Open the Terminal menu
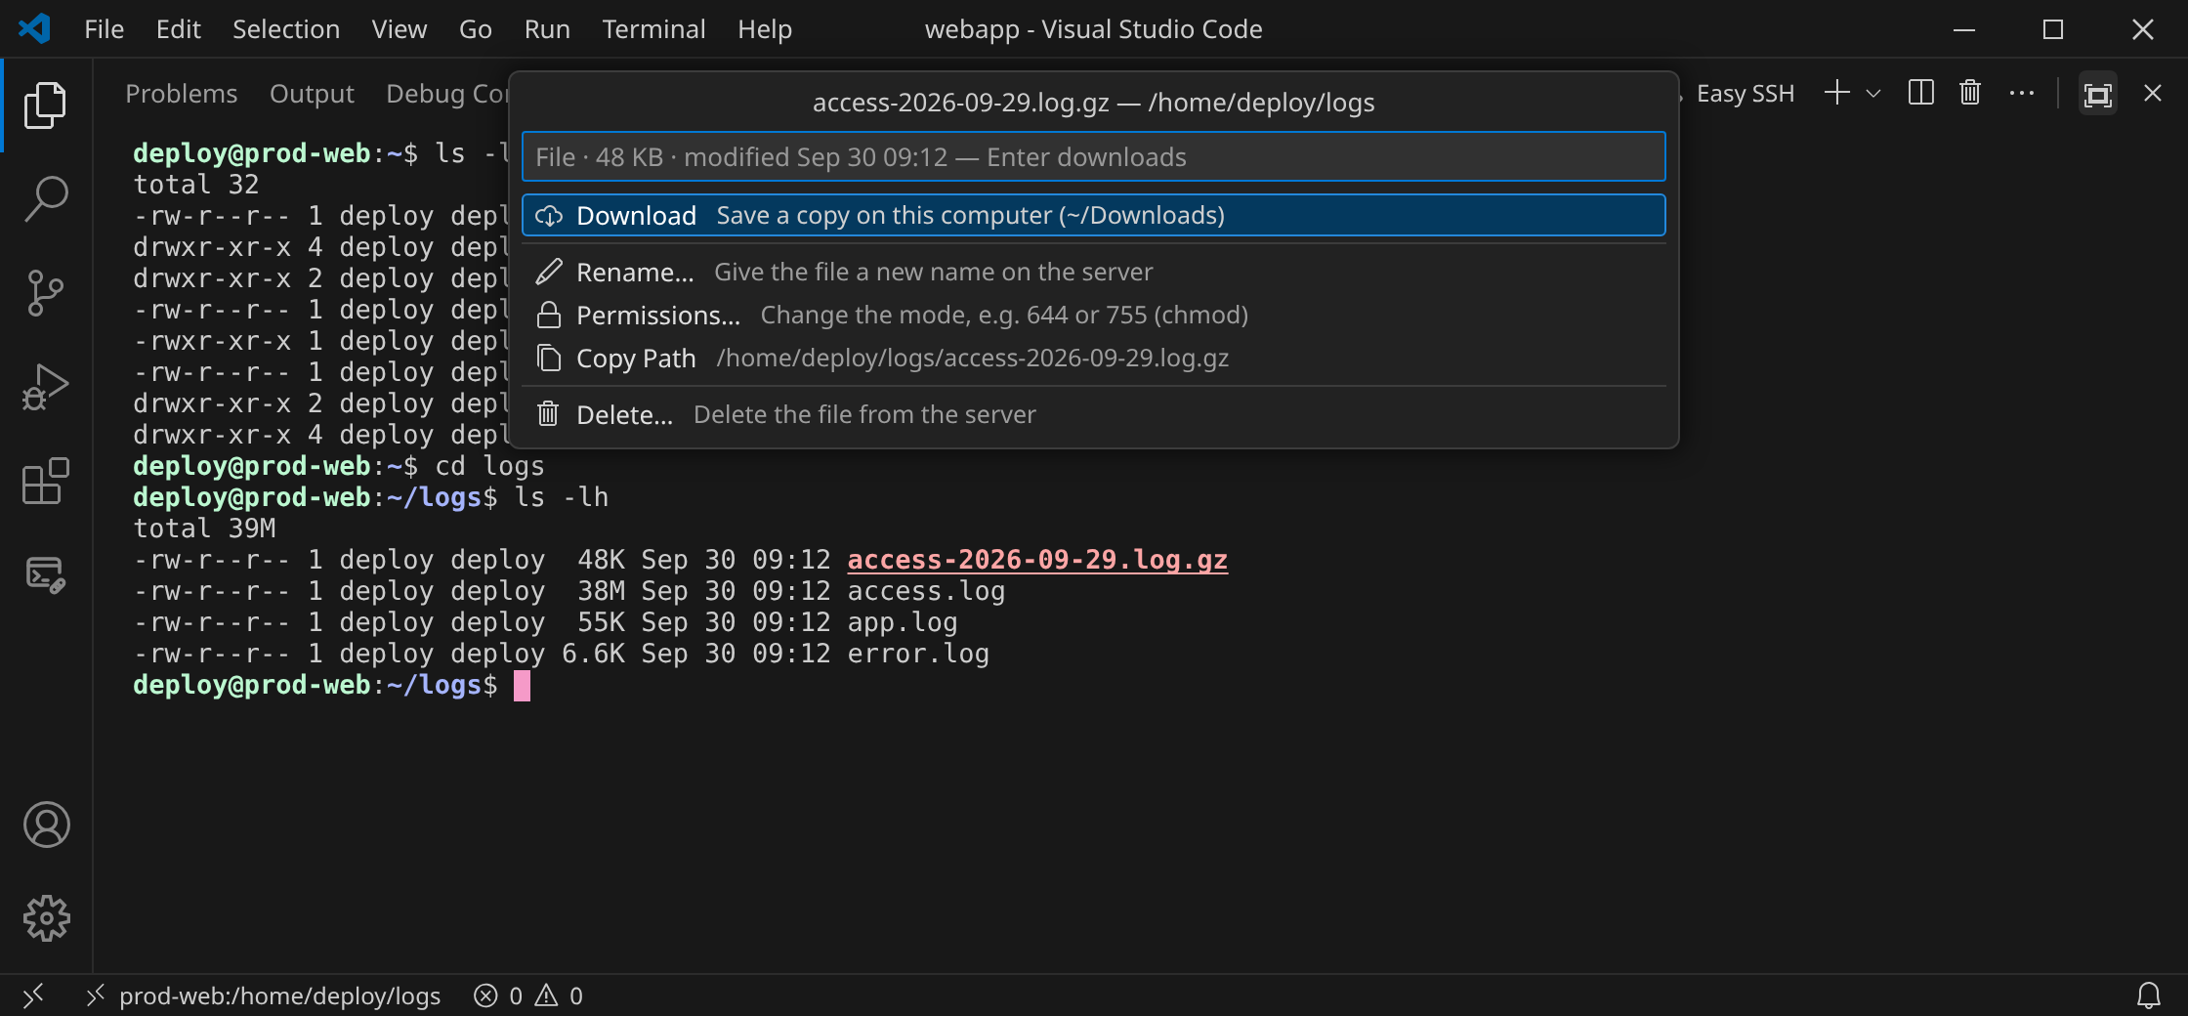 coord(653,29)
